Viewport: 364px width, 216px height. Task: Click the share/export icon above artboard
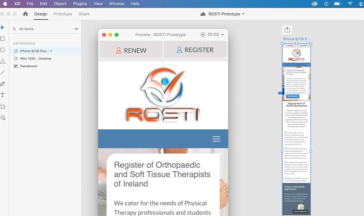(287, 30)
